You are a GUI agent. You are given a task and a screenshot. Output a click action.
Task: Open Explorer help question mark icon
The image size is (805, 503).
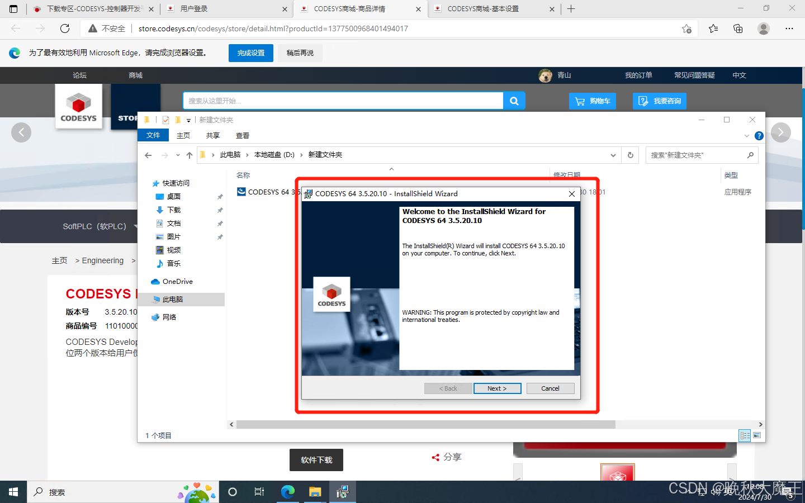[x=759, y=136]
